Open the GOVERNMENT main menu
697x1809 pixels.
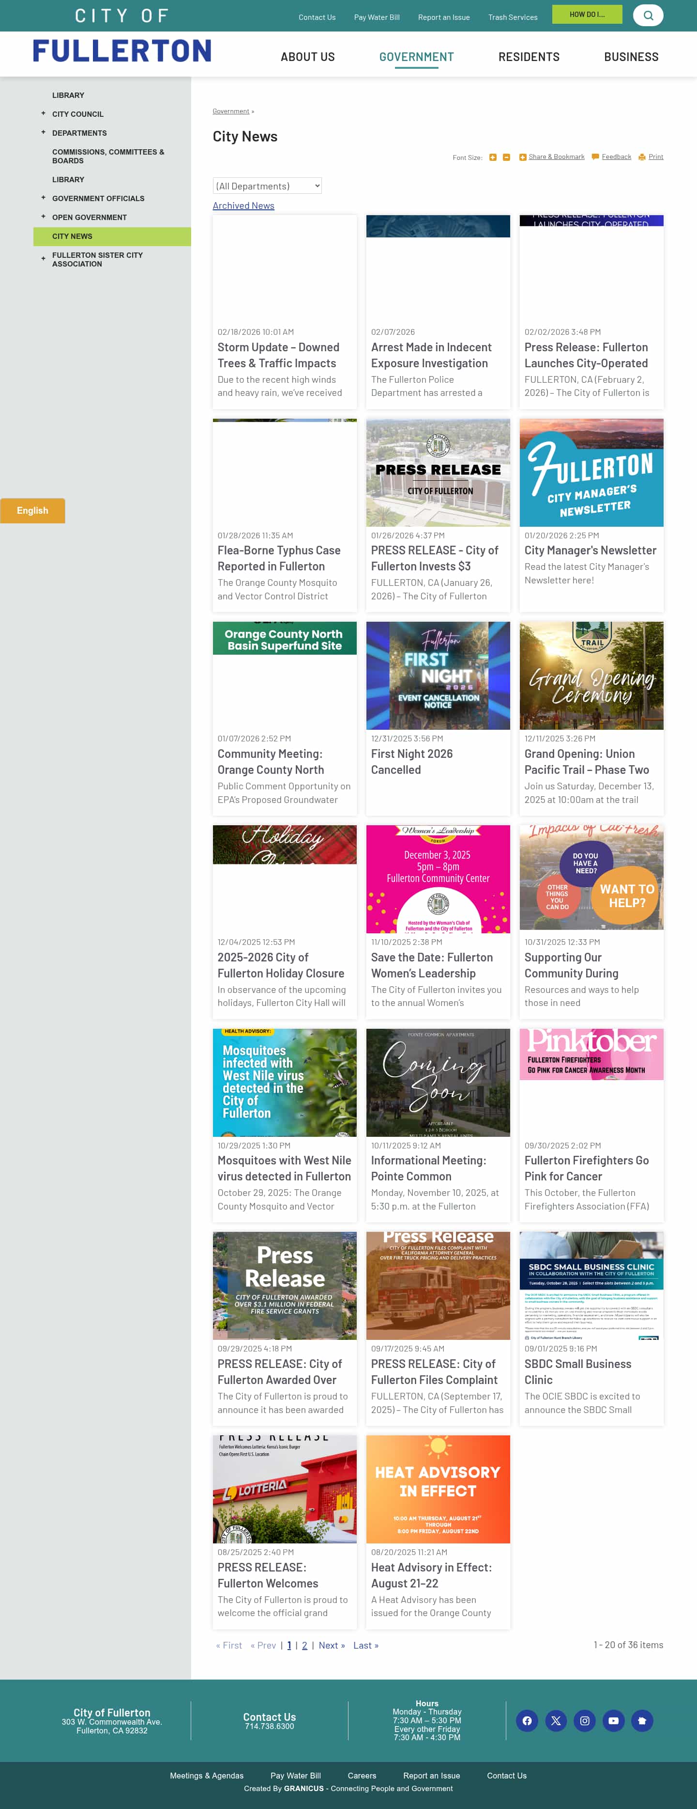417,57
